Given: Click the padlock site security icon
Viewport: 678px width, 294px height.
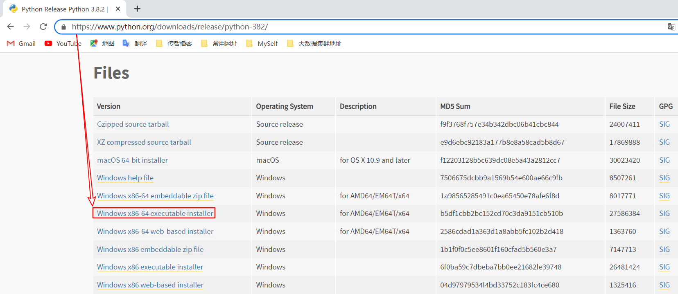Looking at the screenshot, I should (x=63, y=27).
